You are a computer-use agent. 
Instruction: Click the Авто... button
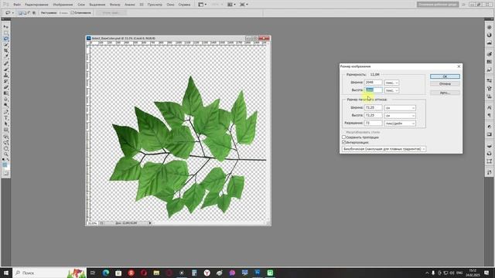point(445,93)
